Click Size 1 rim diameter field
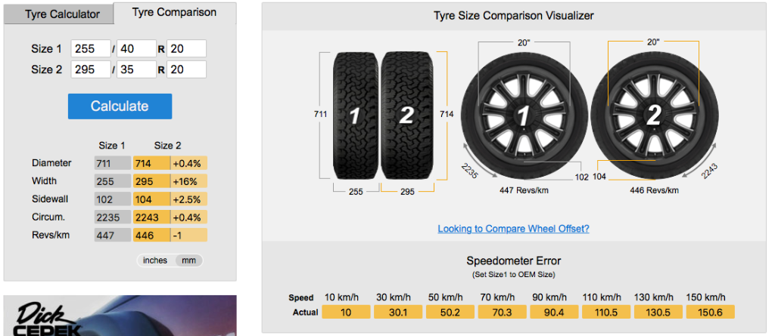The height and width of the screenshot is (336, 775). pos(186,48)
